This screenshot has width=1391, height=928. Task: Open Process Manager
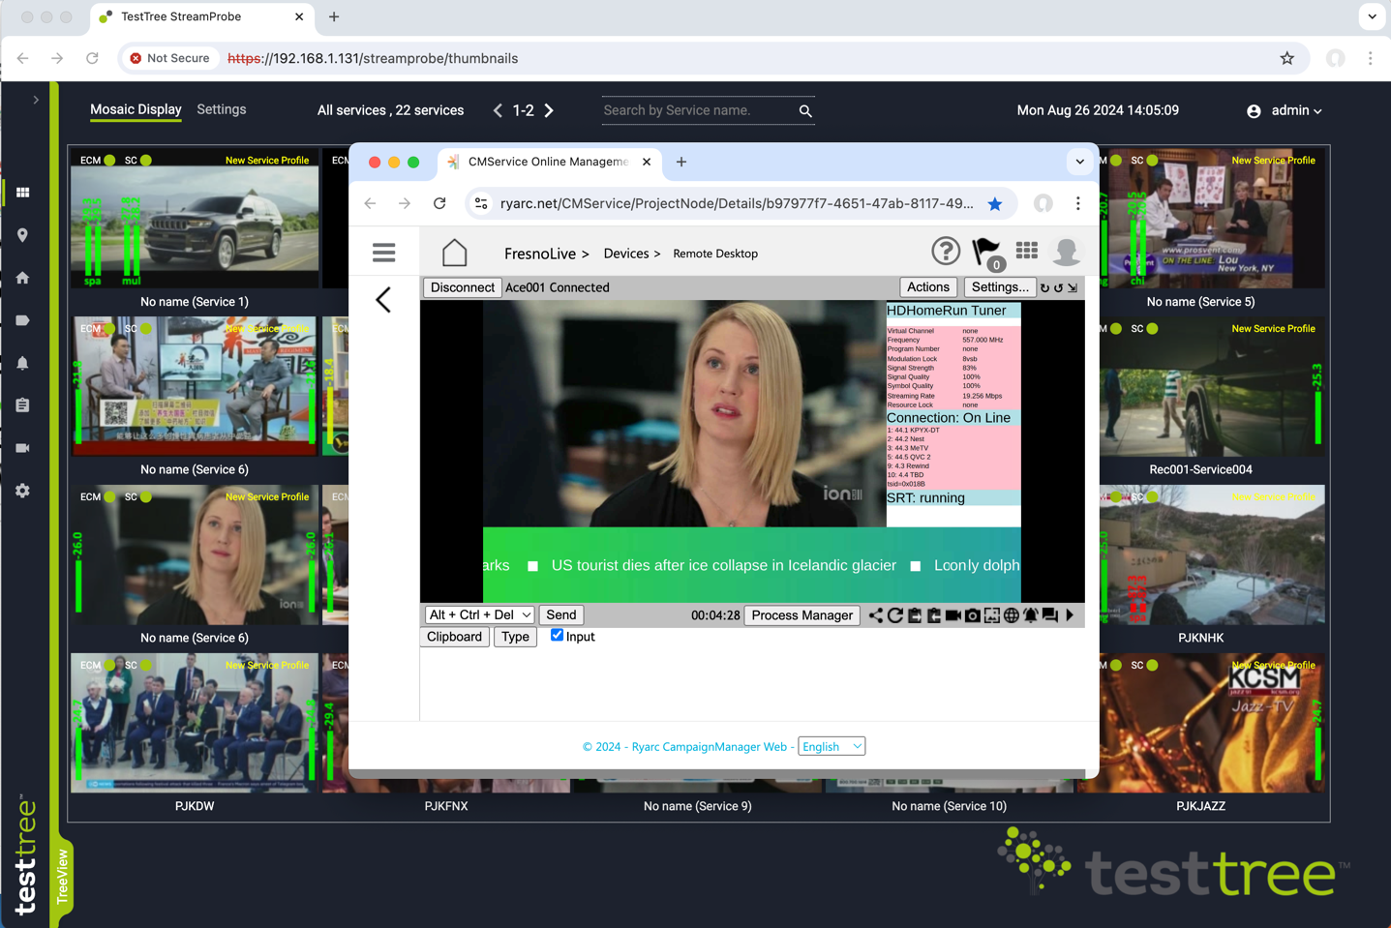801,615
